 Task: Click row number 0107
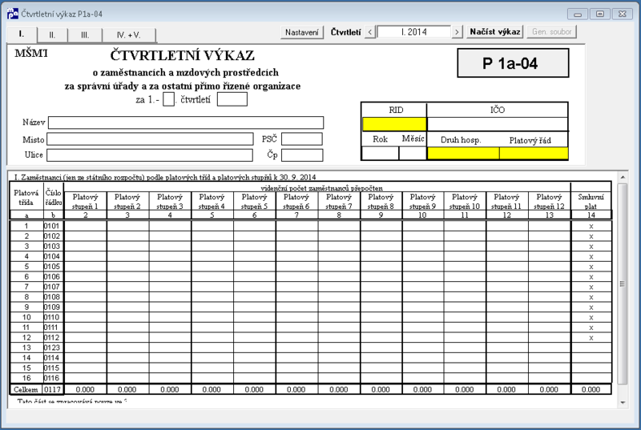point(52,287)
